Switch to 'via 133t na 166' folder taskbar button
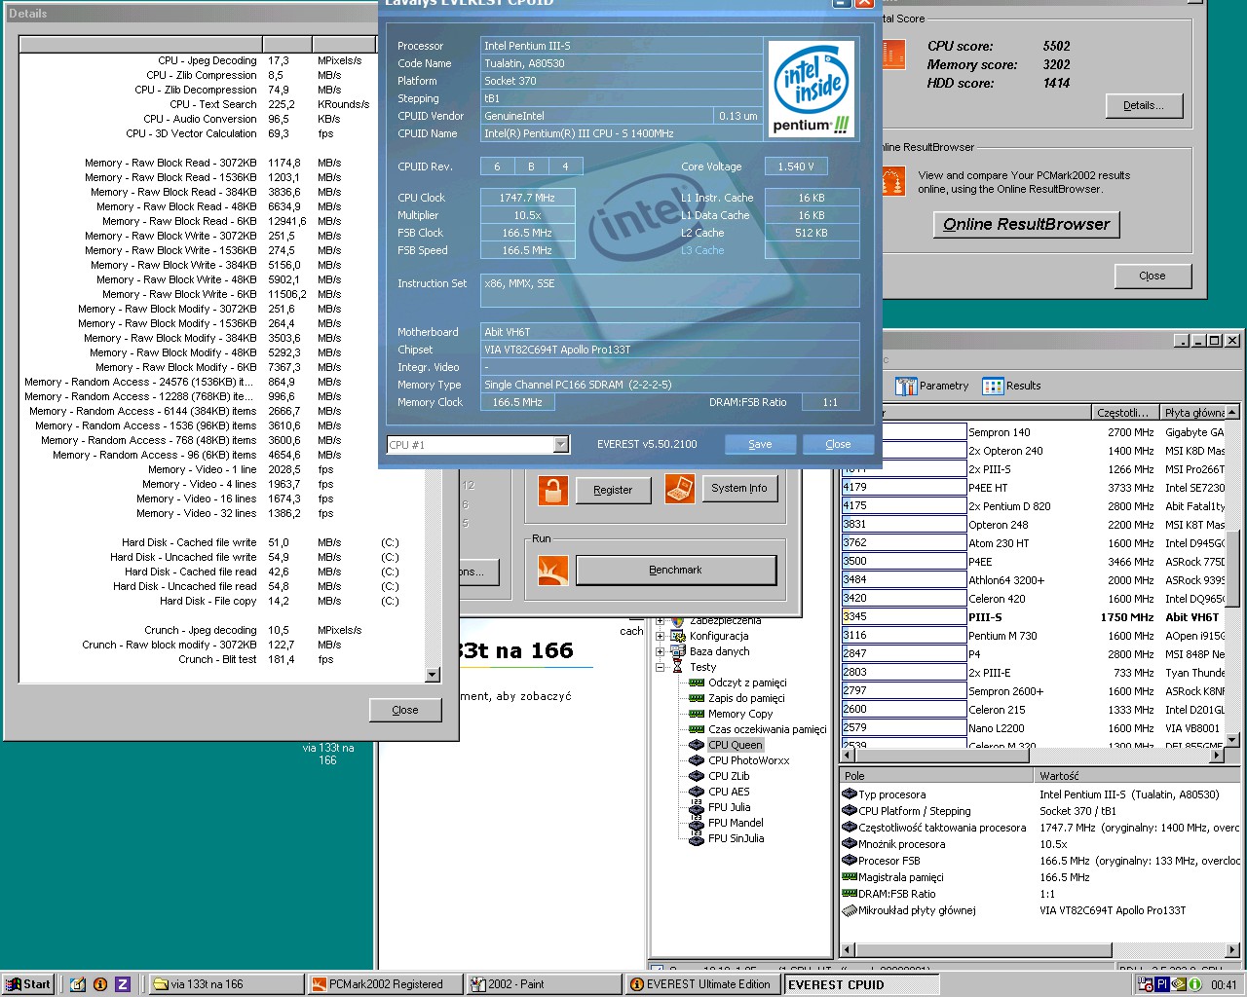Image resolution: width=1247 pixels, height=997 pixels. coord(225,984)
